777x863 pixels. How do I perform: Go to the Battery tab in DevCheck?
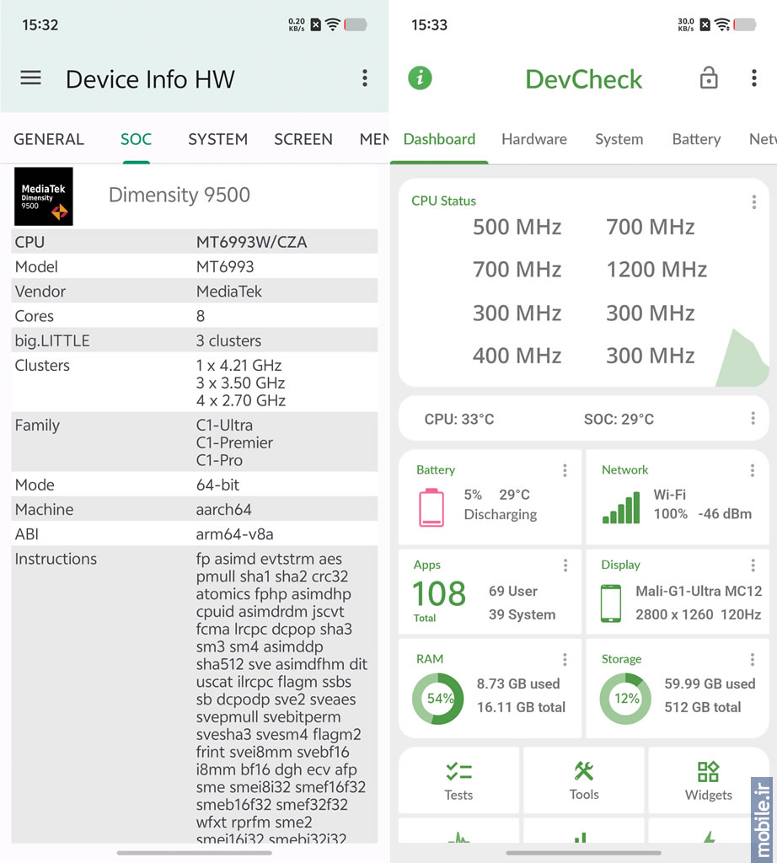click(x=695, y=139)
